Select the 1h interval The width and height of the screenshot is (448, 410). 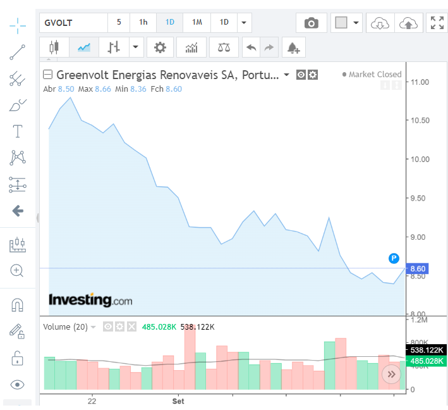[x=143, y=23]
